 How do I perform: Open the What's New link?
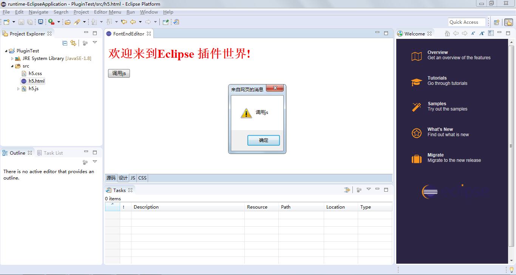coord(440,132)
